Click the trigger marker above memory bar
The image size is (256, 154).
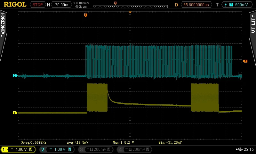pyautogui.click(x=115, y=3)
